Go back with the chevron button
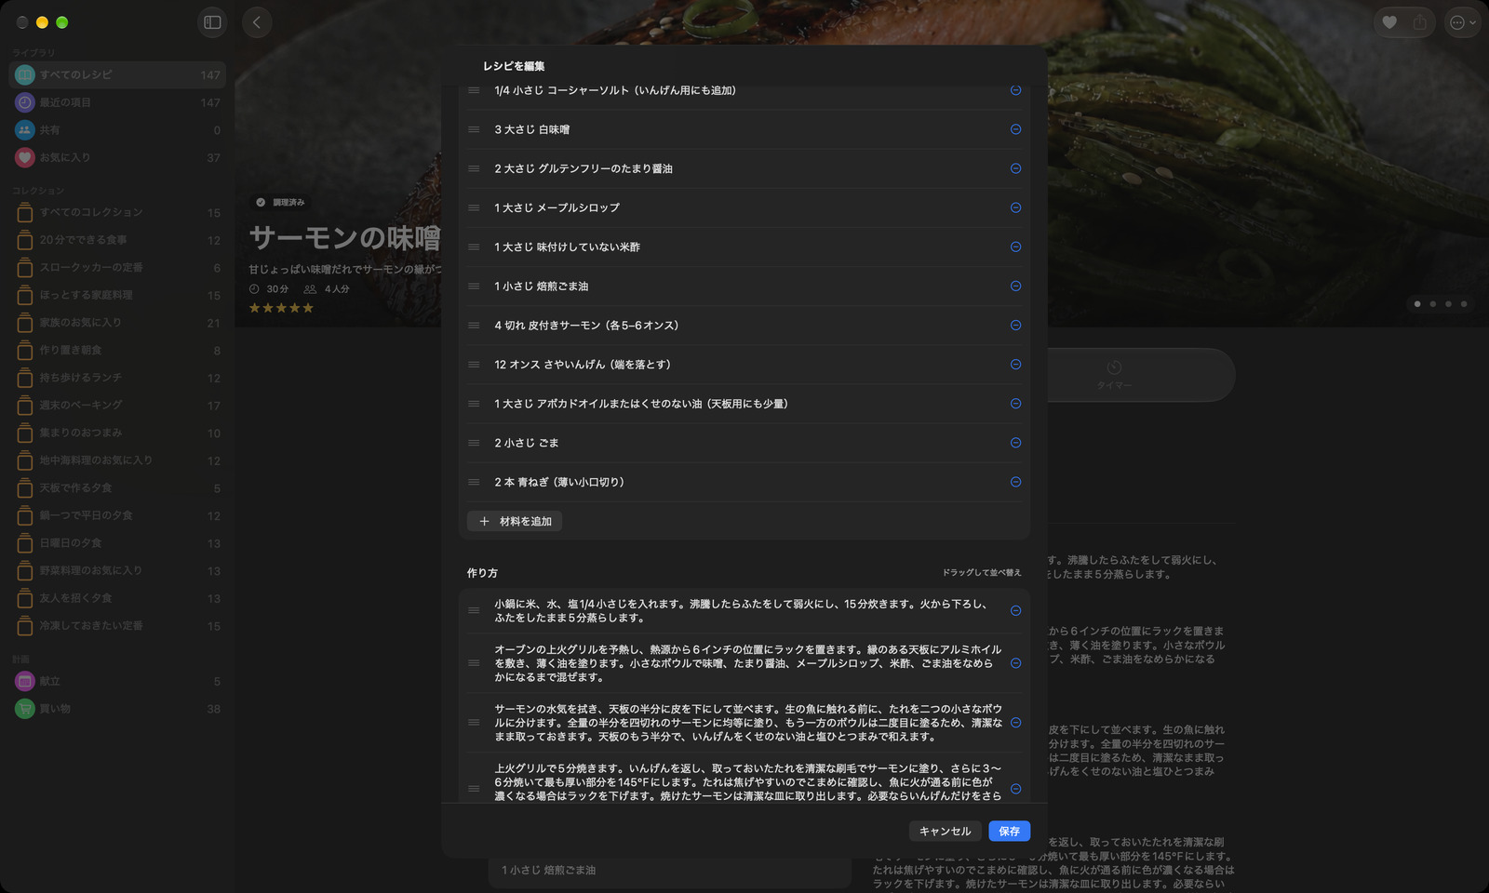1489x893 pixels. (257, 22)
